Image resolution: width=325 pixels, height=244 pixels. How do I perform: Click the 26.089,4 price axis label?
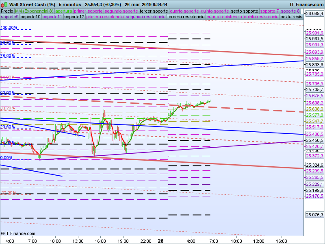(314, 13)
